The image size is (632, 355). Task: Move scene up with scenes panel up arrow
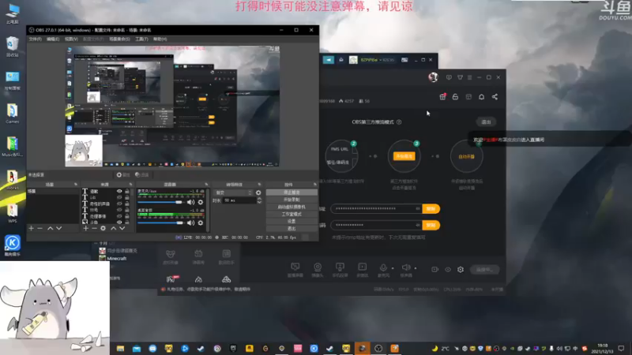pyautogui.click(x=50, y=228)
